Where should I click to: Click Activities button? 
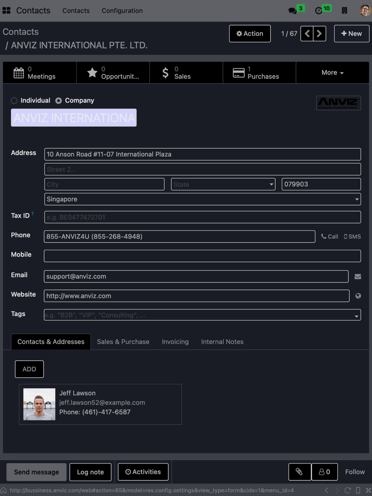tap(143, 472)
